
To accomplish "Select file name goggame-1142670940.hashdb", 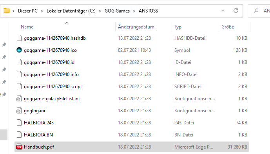I will pos(55,38).
